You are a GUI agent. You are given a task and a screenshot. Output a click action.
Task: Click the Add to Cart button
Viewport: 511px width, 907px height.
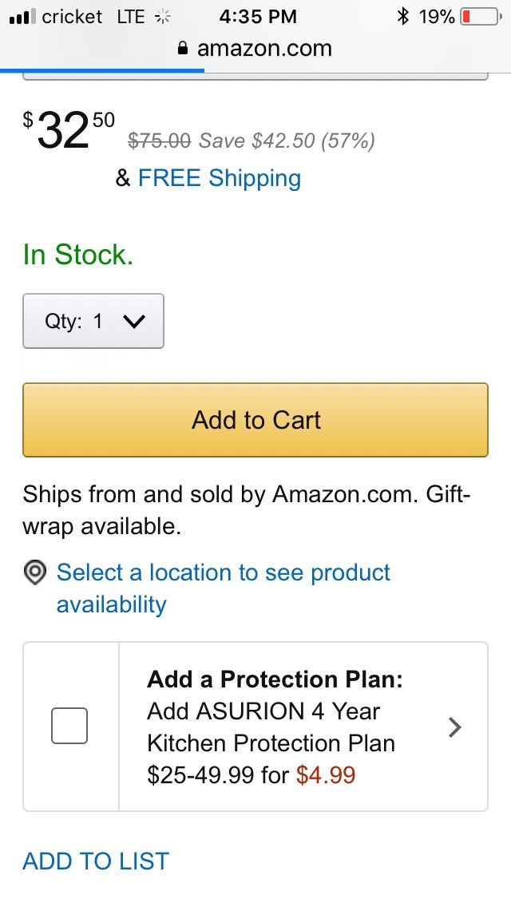255,420
